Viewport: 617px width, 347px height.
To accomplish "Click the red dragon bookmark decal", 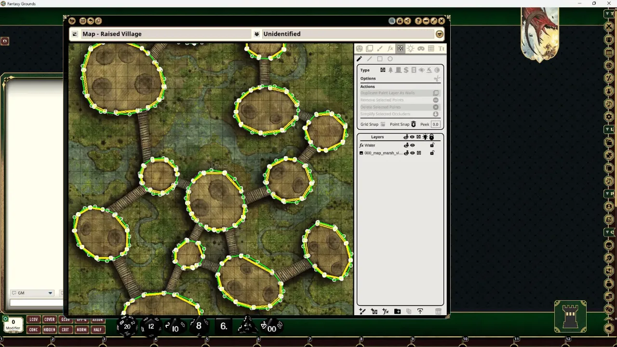I will 540,35.
